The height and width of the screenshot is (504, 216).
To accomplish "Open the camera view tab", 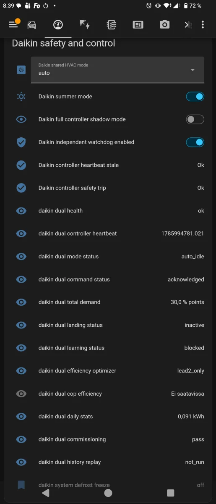I will click(x=164, y=25).
